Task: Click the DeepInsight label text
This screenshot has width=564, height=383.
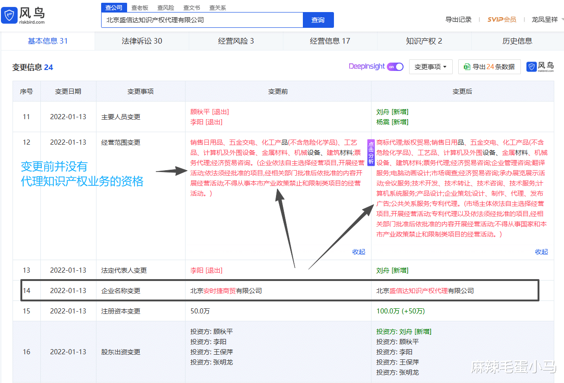Action: (367, 66)
